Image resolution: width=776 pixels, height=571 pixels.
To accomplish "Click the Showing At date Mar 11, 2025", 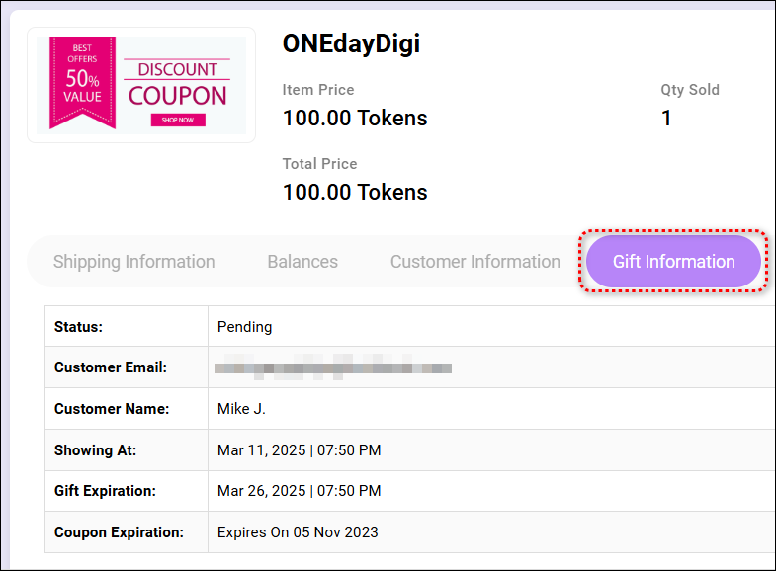I will pyautogui.click(x=299, y=450).
